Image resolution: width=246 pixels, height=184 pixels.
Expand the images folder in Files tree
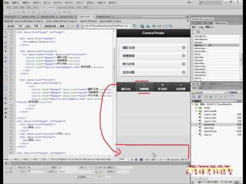pyautogui.click(x=196, y=108)
